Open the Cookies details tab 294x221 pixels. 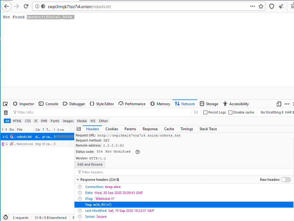pos(112,129)
